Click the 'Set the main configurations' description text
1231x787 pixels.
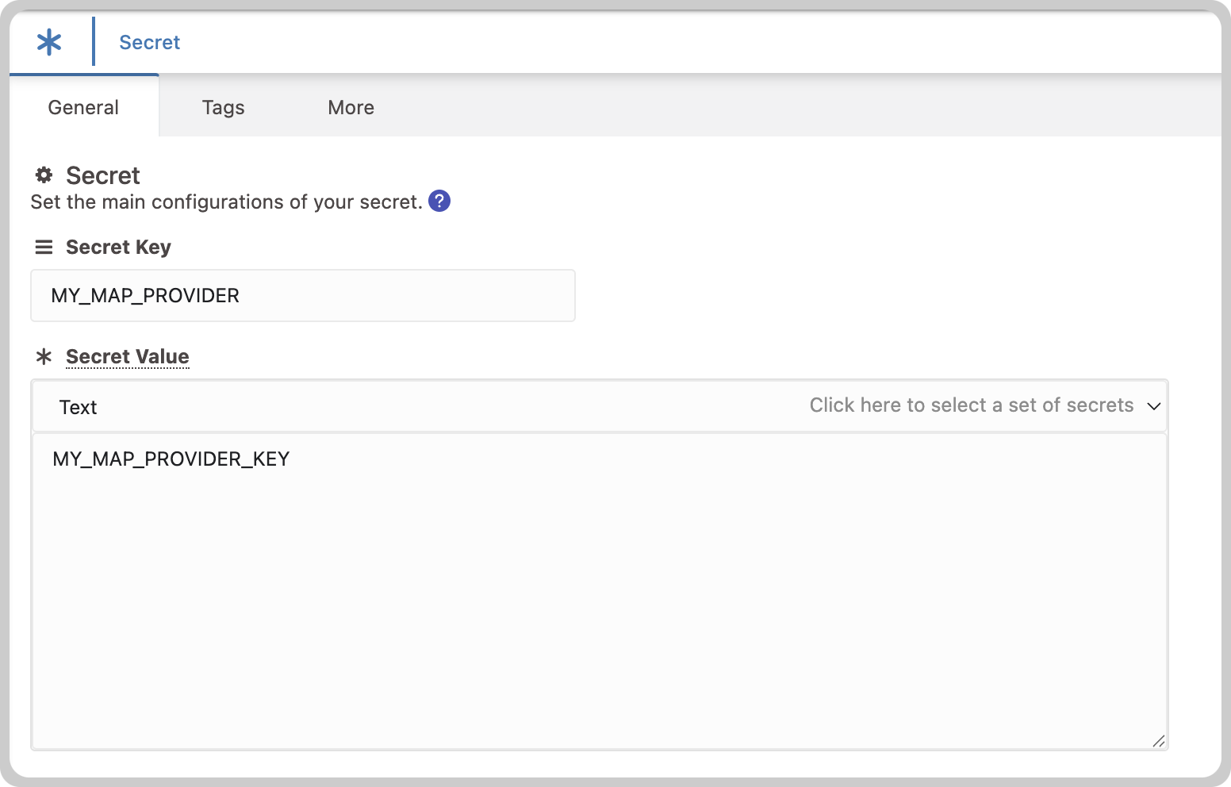tap(226, 202)
